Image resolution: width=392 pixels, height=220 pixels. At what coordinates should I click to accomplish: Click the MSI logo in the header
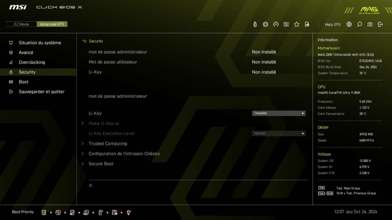click(x=18, y=6)
